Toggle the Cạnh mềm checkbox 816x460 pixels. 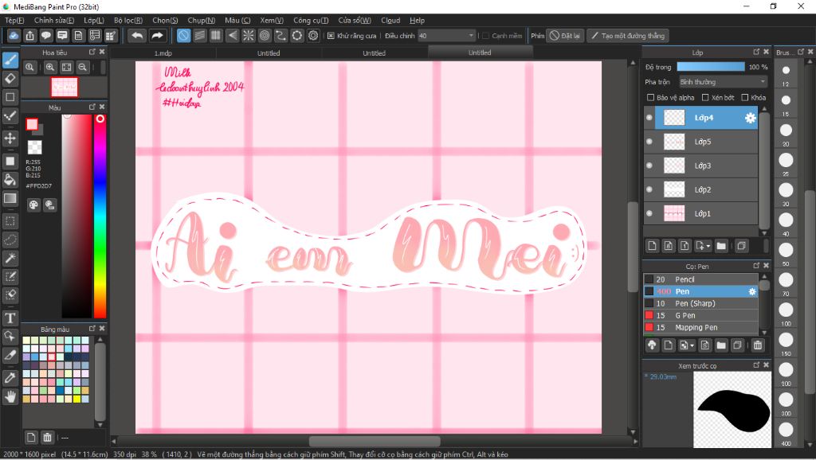pos(485,36)
